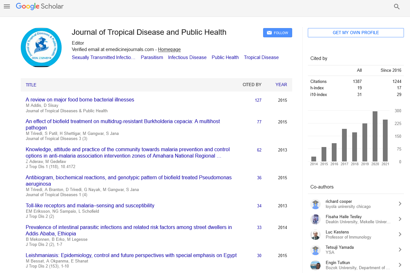
Task: Open the Homepage link
Action: pyautogui.click(x=169, y=49)
